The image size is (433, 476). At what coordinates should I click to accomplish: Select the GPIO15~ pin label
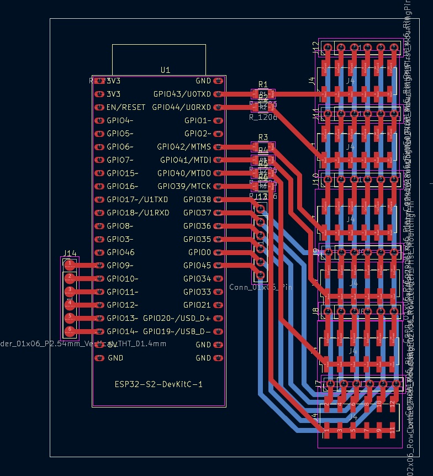point(123,173)
